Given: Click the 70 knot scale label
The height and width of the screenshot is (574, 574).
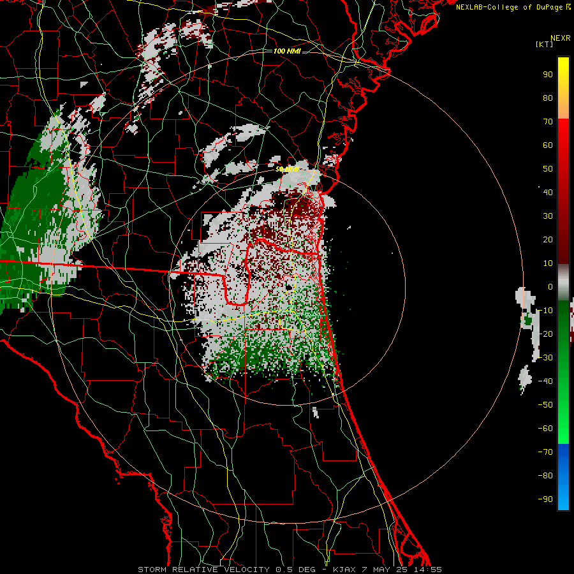Looking at the screenshot, I should 548,122.
